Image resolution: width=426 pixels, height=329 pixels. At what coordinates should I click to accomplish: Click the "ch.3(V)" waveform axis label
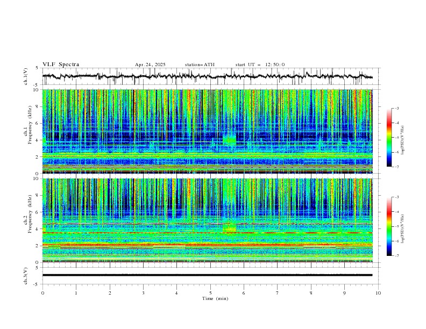26,276
